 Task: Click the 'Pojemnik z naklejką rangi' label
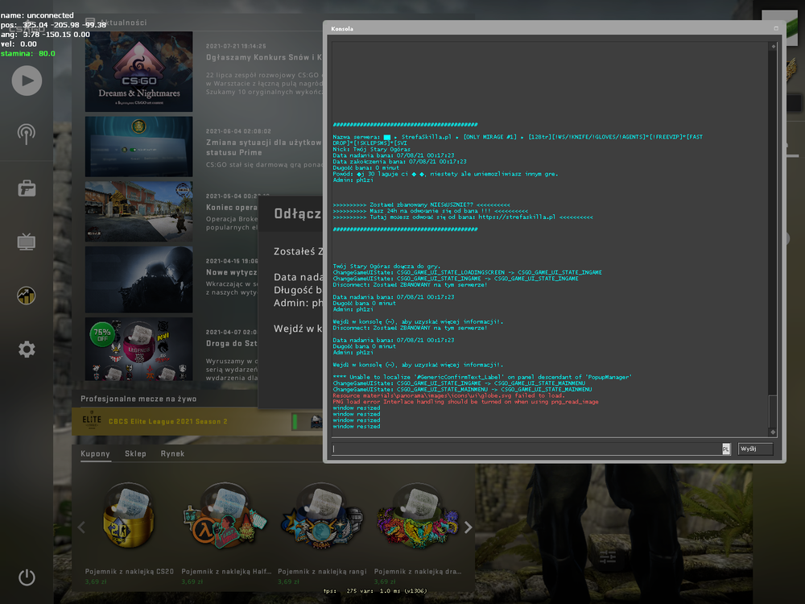coord(322,571)
